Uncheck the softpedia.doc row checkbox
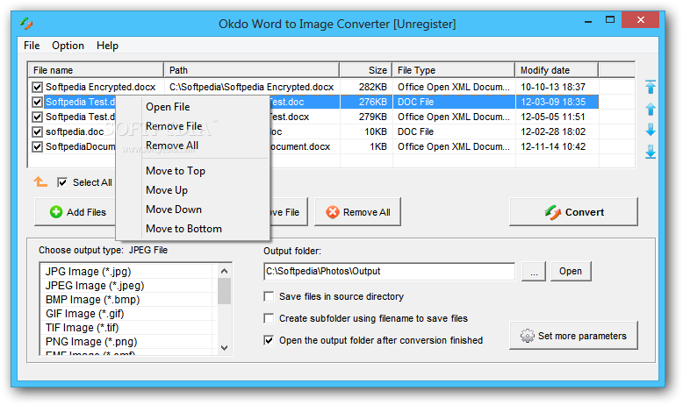The width and height of the screenshot is (683, 405). [x=37, y=131]
